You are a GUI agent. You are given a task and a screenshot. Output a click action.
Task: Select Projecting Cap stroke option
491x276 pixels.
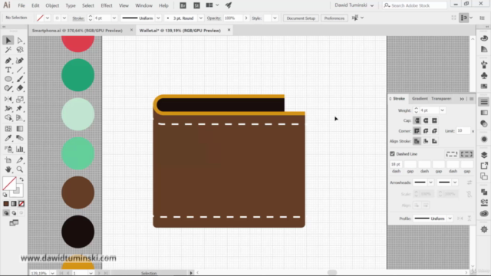435,120
